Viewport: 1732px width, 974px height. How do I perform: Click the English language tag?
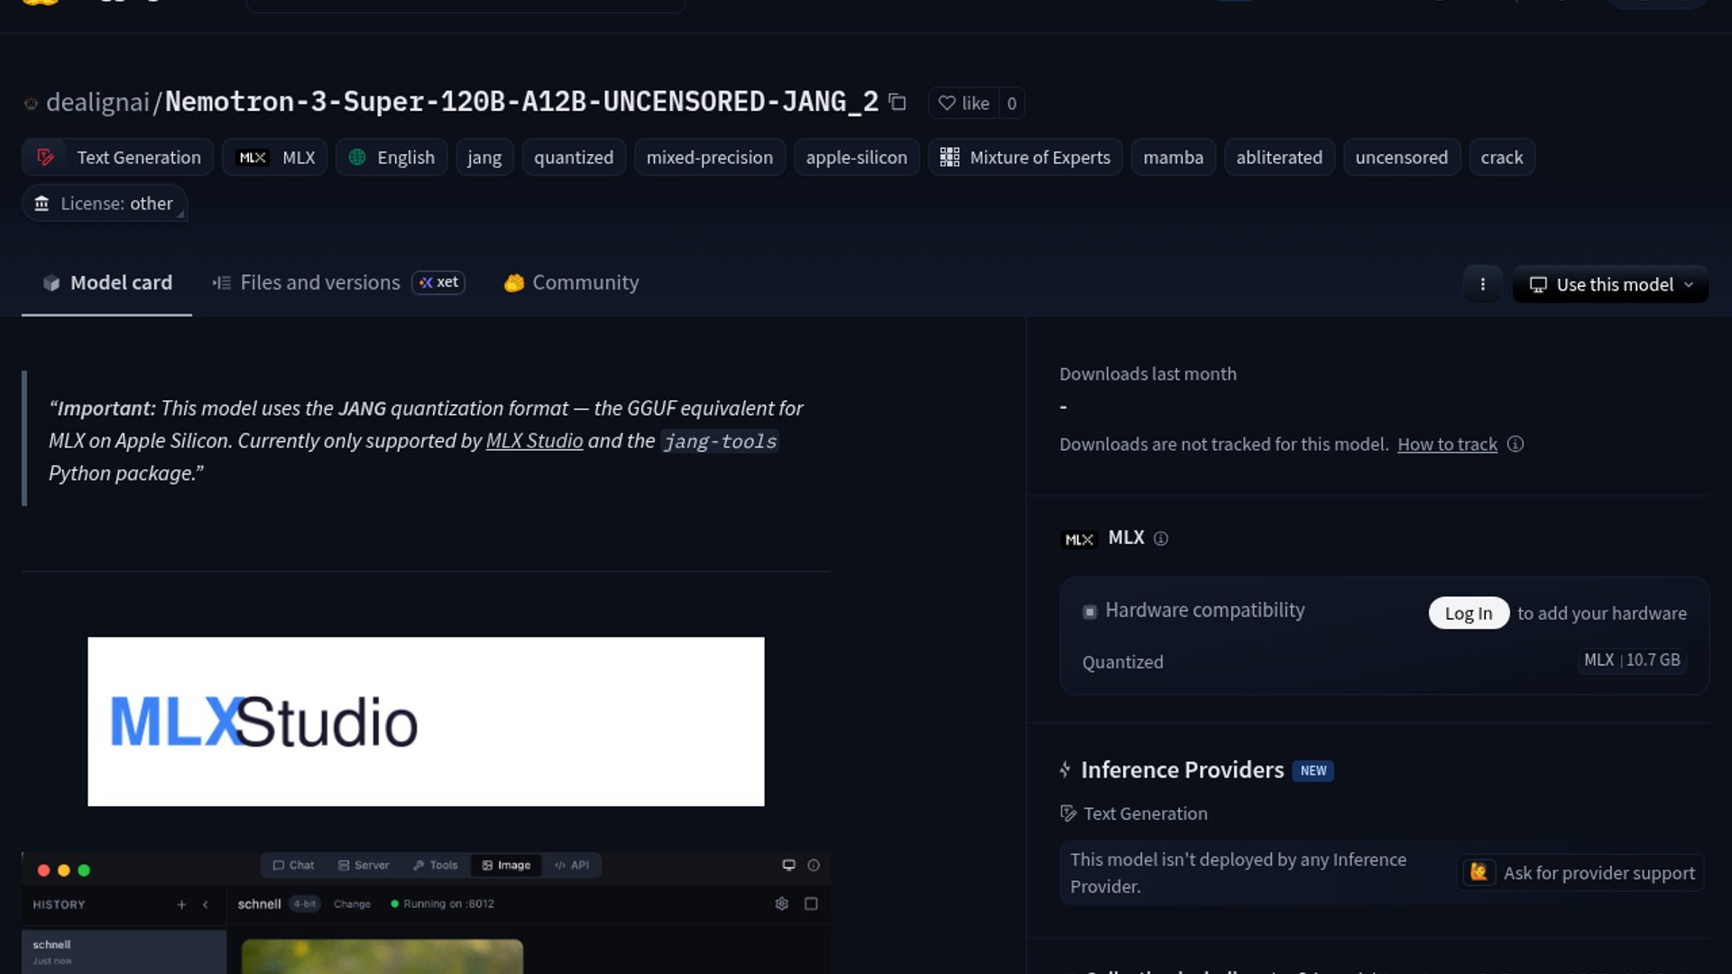pos(392,157)
